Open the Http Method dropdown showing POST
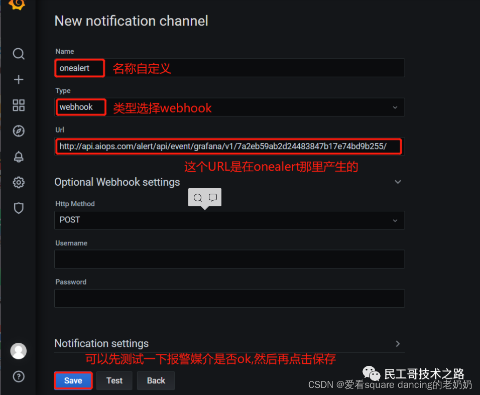 pyautogui.click(x=229, y=220)
